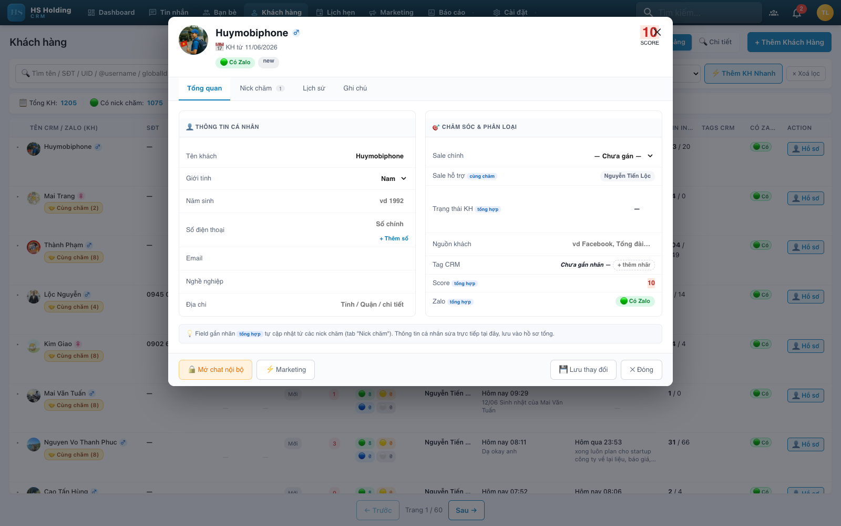Click the + Thêm Khách Hàng button
Screen dimensions: 841x526
coord(789,43)
